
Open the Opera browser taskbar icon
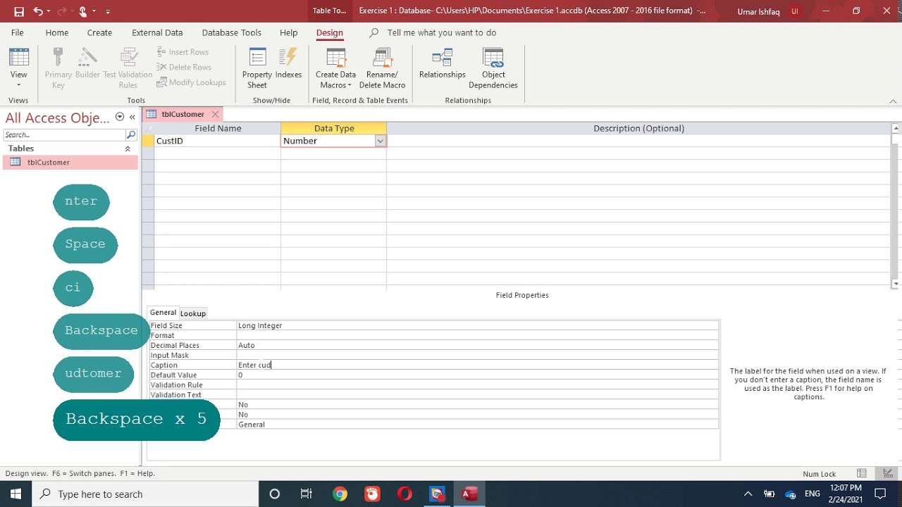coord(404,494)
